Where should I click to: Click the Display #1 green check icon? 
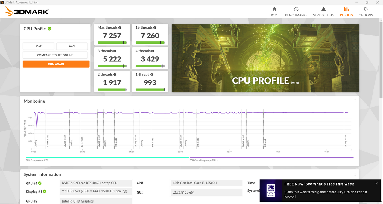click(45, 191)
